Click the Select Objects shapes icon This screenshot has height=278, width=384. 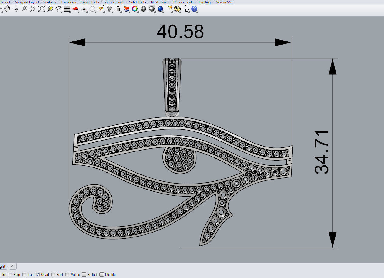pos(101,9)
